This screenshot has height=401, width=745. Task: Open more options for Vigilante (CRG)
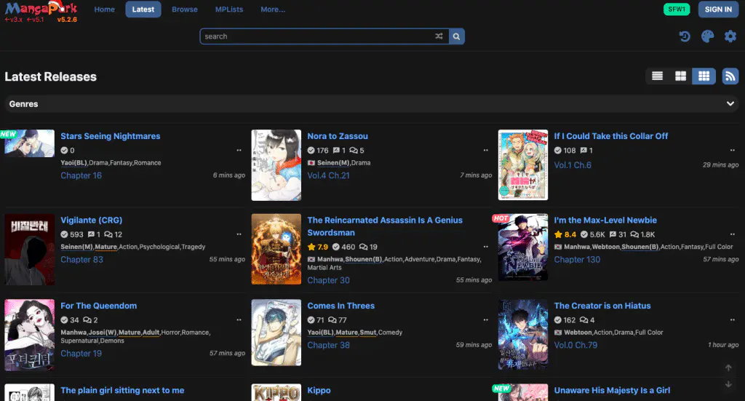point(239,234)
